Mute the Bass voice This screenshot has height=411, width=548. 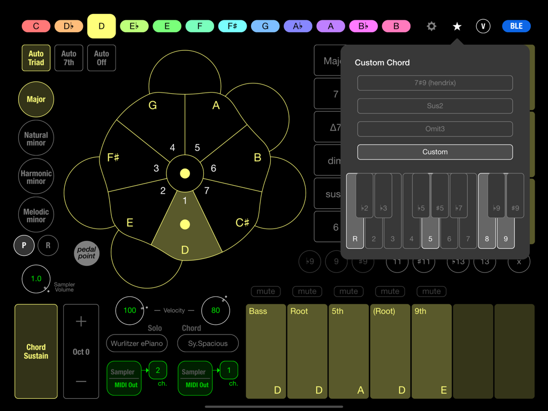pos(265,291)
